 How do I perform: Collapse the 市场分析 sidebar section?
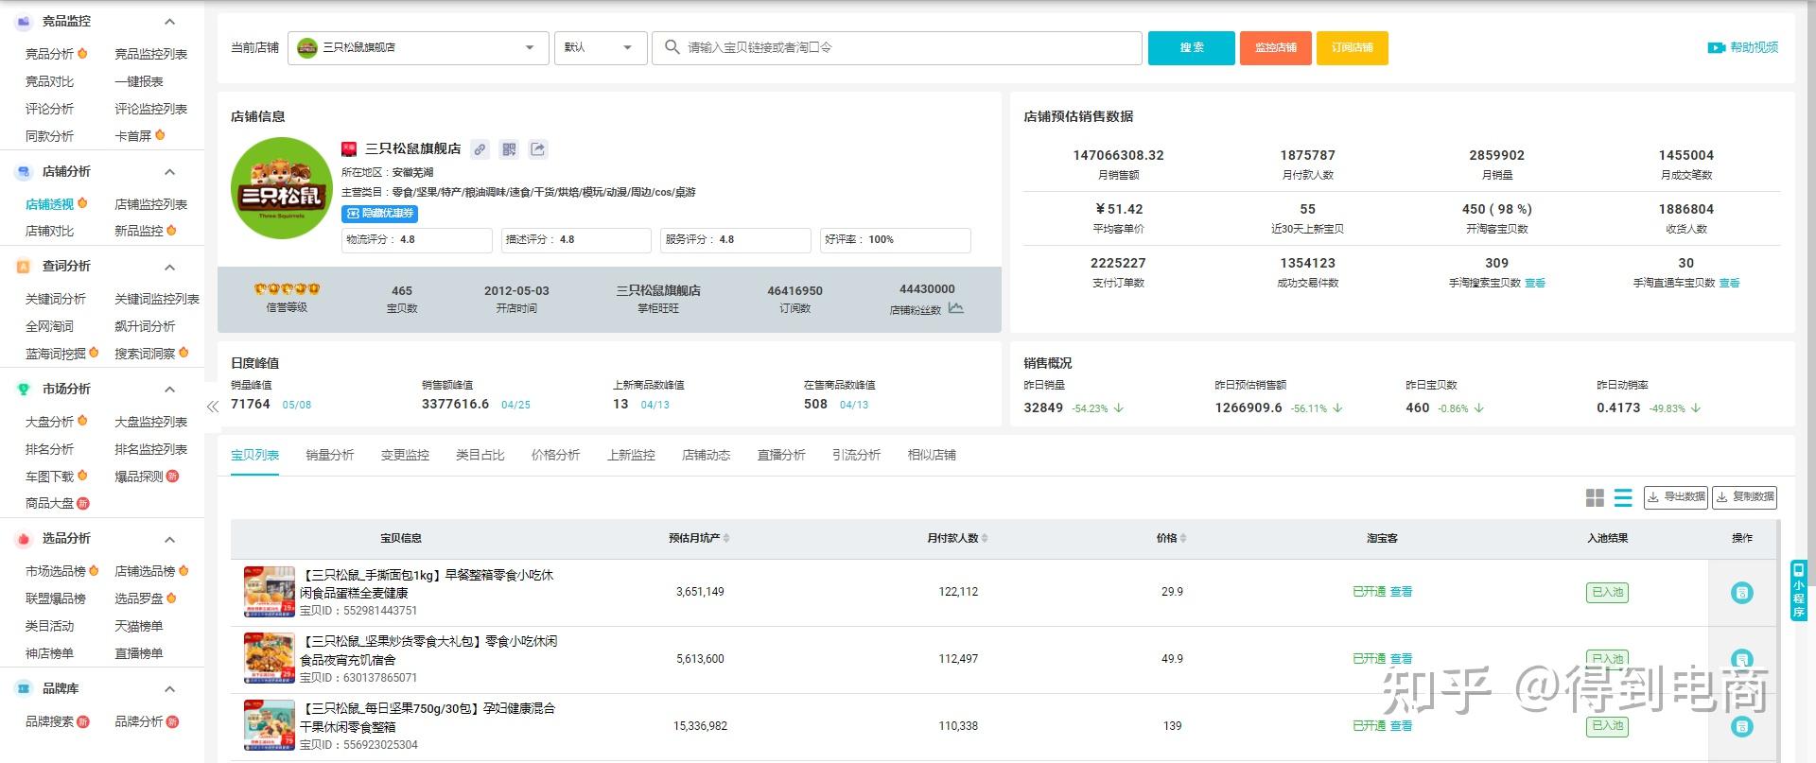pos(170,389)
